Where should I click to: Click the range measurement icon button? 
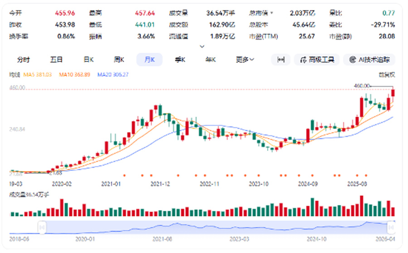pyautogui.click(x=281, y=59)
